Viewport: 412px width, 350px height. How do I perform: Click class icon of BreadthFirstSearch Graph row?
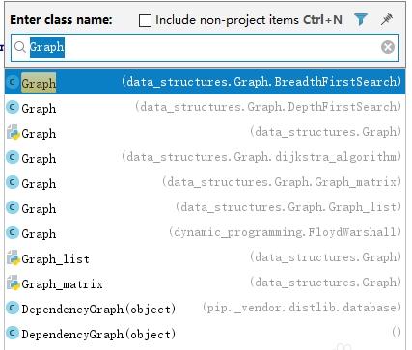(x=13, y=82)
